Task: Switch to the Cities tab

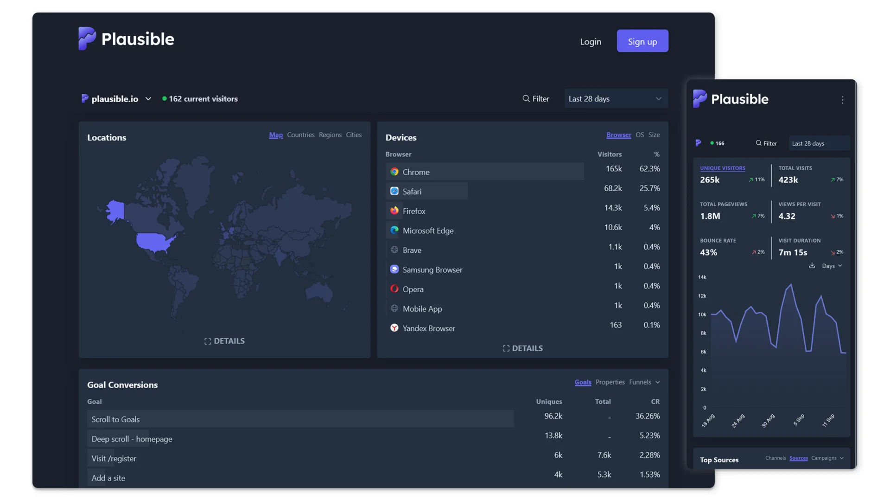Action: (354, 135)
